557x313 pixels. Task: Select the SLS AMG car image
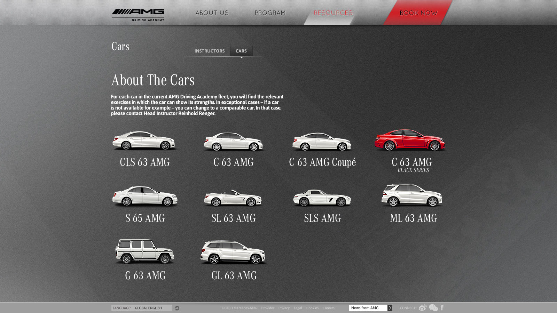point(322,198)
